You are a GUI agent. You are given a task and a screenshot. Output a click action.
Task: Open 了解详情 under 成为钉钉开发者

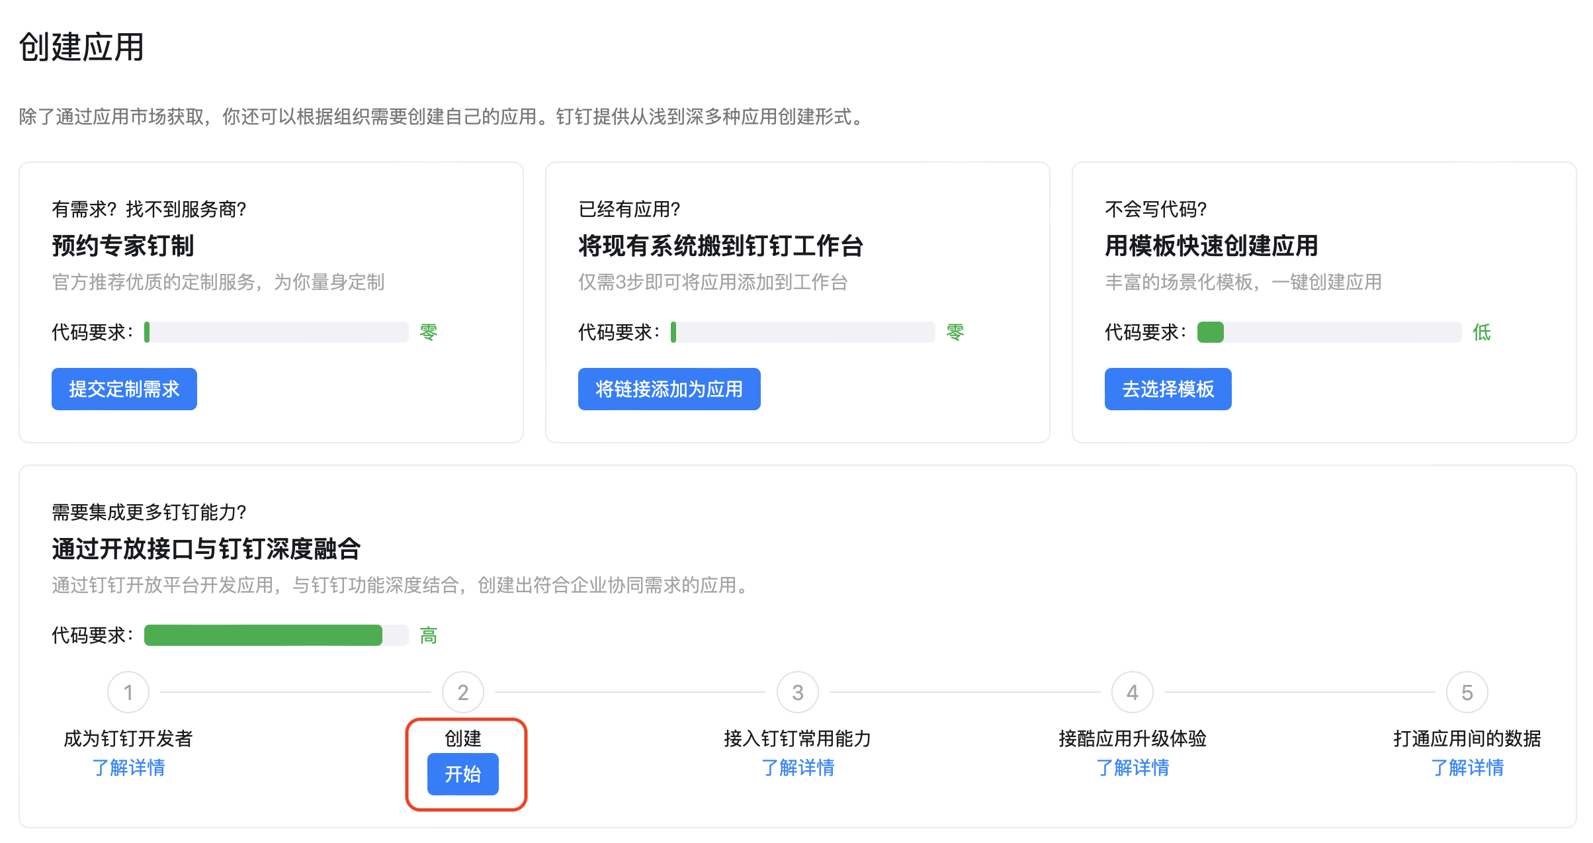click(x=128, y=768)
